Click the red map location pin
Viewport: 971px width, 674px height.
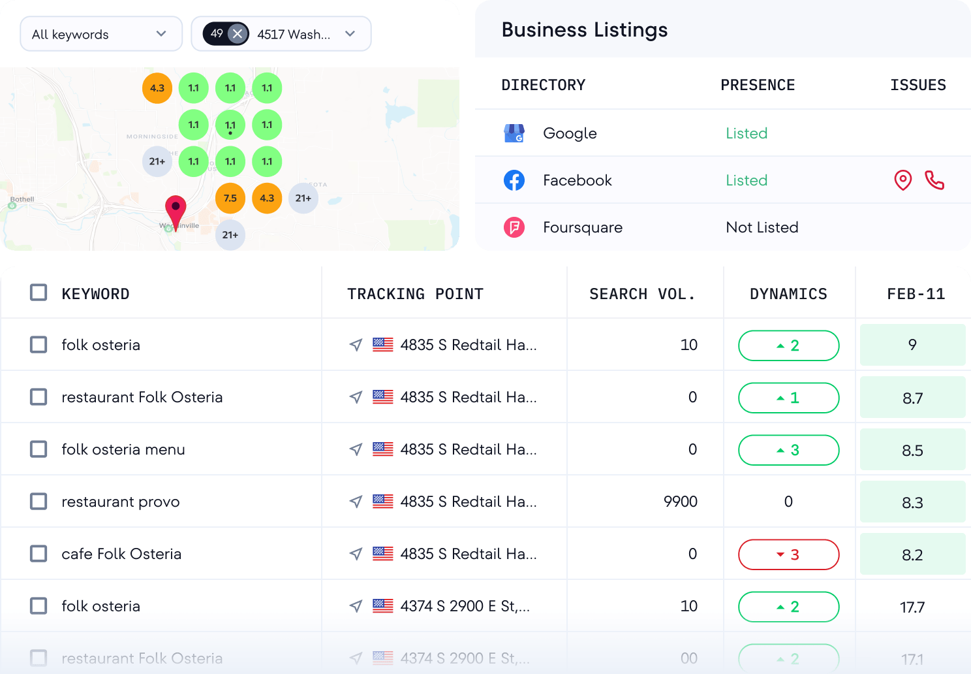tap(176, 210)
